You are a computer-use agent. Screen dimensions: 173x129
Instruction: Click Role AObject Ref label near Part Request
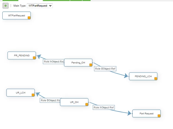pos(104,107)
